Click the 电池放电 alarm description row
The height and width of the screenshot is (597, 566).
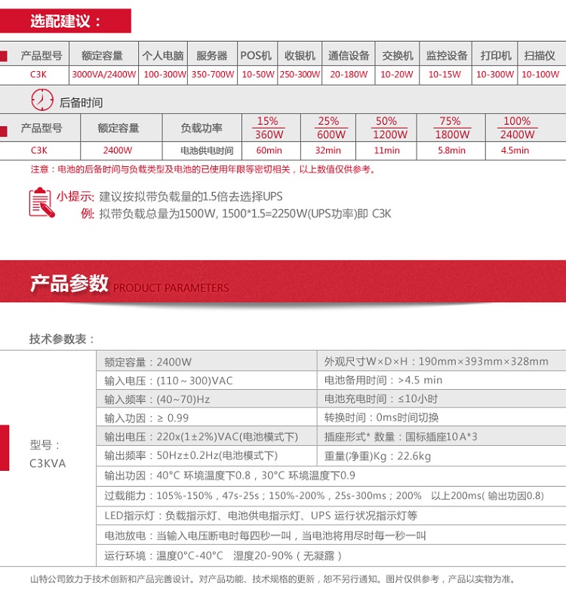point(331,536)
